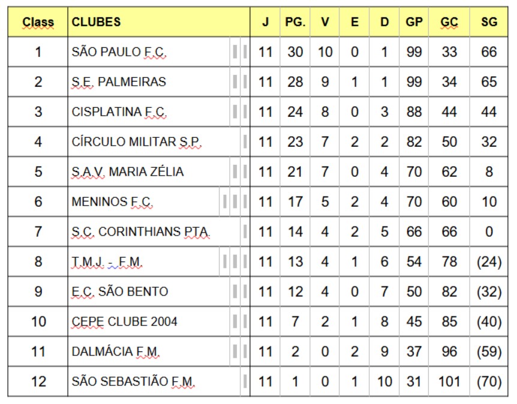Click the DALMÁCIA F.M. club name
517x404 pixels.
[x=116, y=352]
